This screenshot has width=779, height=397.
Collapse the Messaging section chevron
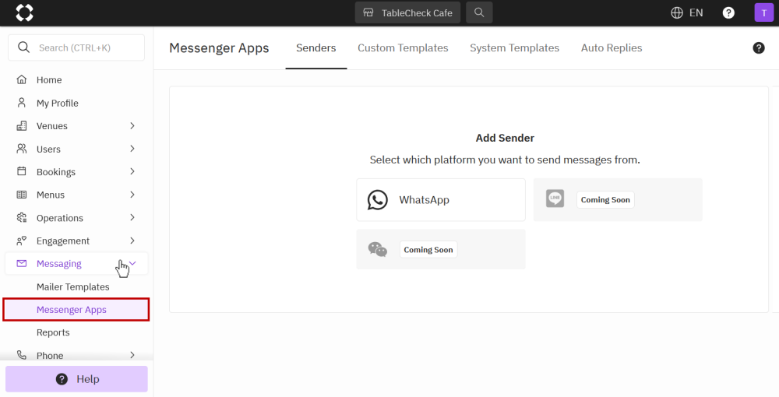coord(132,264)
